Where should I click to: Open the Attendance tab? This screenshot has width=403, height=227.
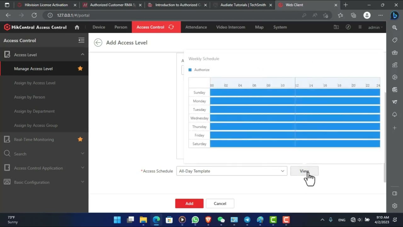tap(196, 27)
